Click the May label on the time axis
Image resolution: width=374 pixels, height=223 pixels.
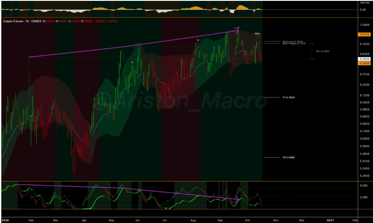click(x=111, y=220)
